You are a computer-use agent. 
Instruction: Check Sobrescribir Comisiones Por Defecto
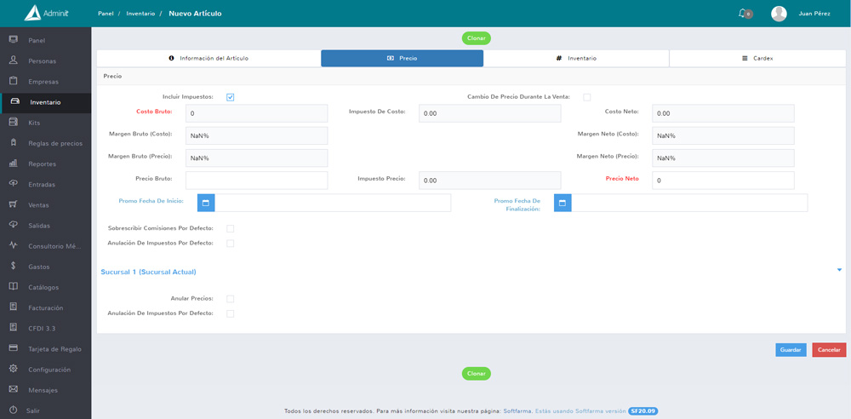click(x=231, y=229)
